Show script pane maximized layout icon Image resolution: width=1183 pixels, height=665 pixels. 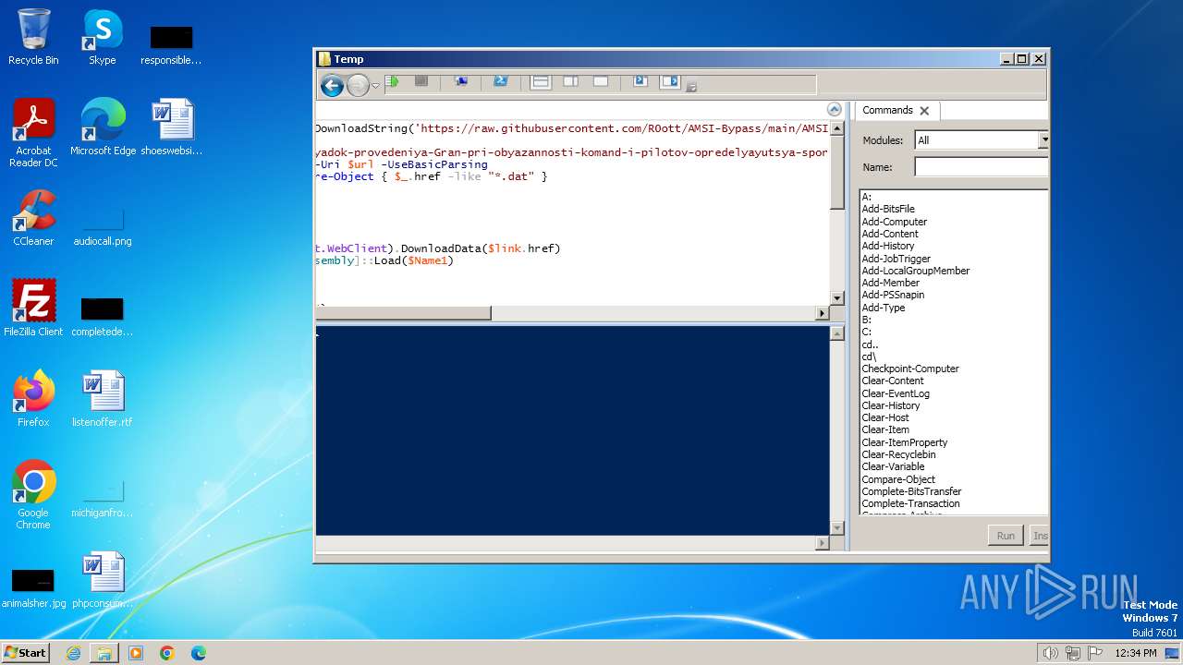click(601, 81)
